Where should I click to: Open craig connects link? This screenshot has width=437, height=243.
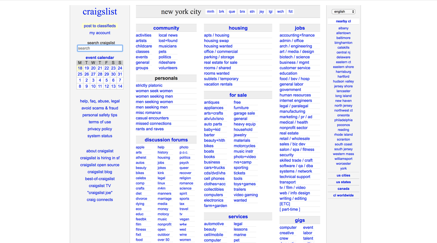pos(100,200)
